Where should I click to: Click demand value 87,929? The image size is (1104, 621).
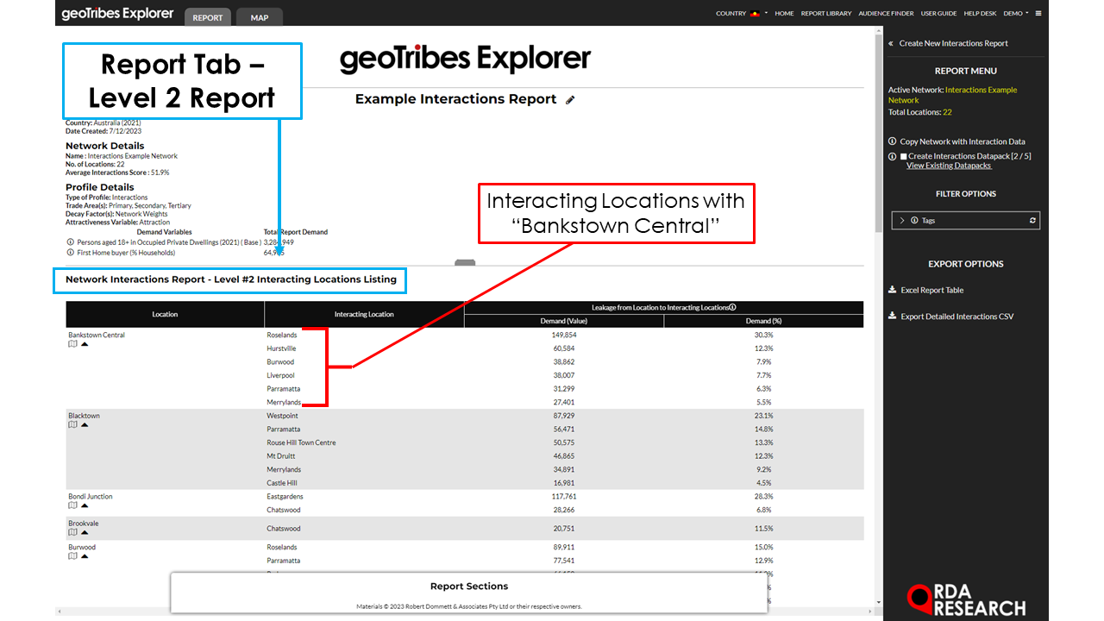tap(564, 416)
